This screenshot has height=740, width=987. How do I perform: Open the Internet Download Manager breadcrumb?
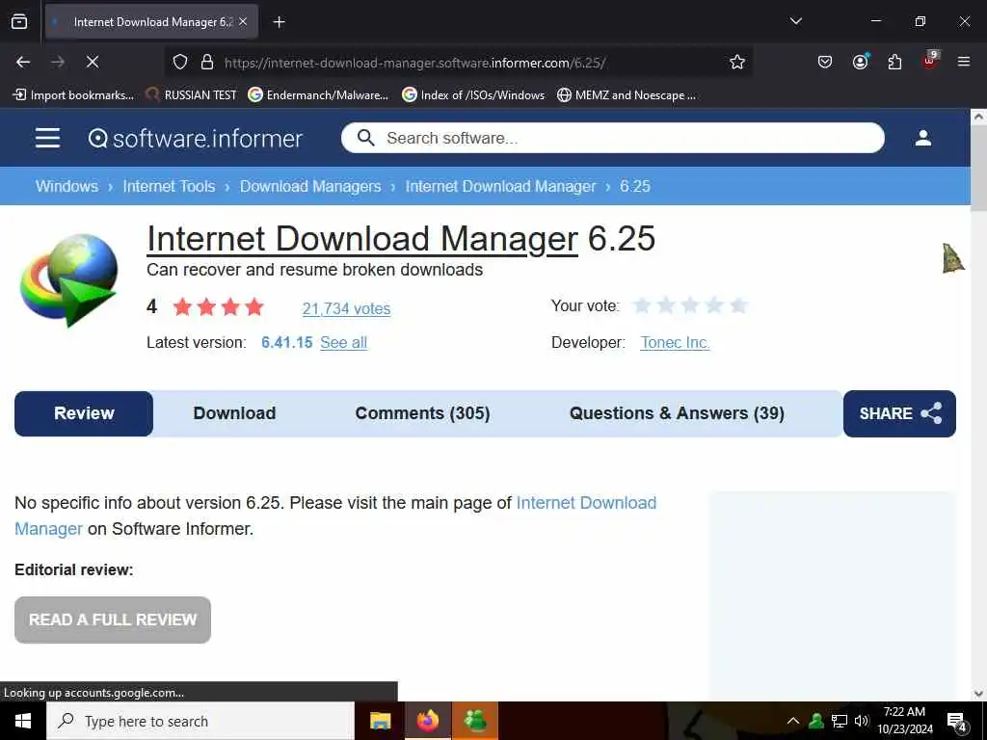coord(500,186)
